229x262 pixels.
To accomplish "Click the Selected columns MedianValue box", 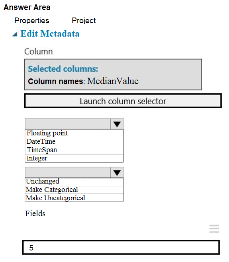I will 113,74.
